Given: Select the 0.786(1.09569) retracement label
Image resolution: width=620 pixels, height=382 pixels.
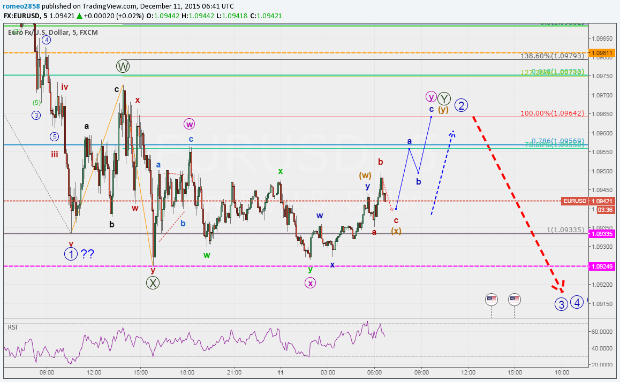Looking at the screenshot, I should pos(557,141).
